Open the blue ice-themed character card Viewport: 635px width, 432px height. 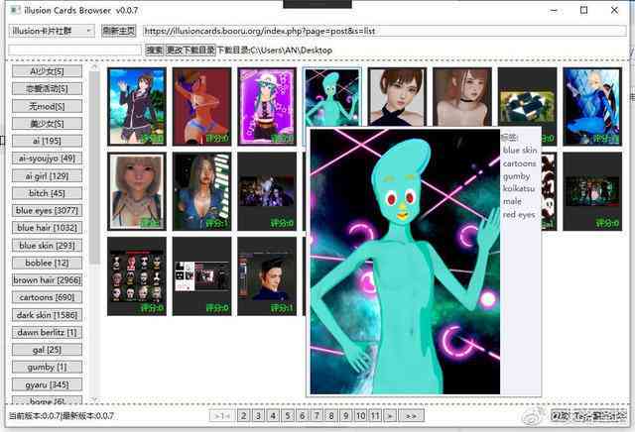pos(592,106)
